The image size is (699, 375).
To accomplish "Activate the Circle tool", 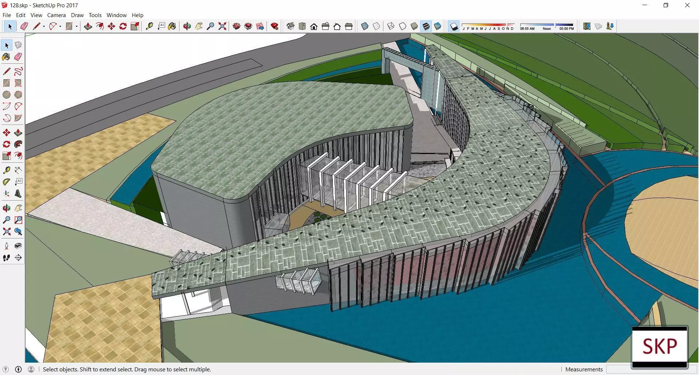I will click(x=7, y=95).
